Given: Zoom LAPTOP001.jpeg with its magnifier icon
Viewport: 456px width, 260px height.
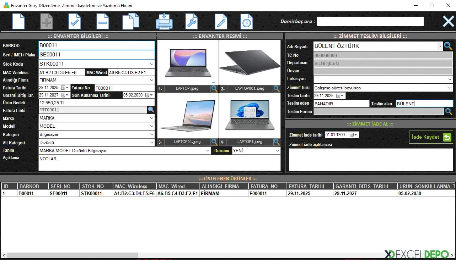Looking at the screenshot, I should [277, 89].
